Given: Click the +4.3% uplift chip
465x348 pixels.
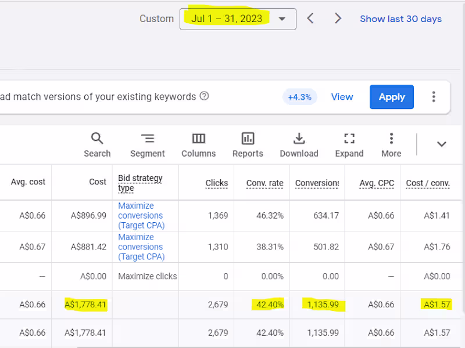Looking at the screenshot, I should click(299, 97).
